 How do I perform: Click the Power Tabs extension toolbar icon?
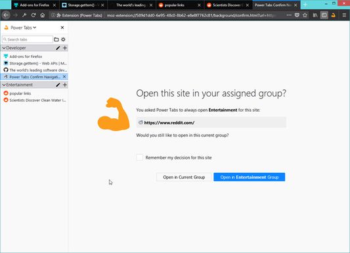334,15
